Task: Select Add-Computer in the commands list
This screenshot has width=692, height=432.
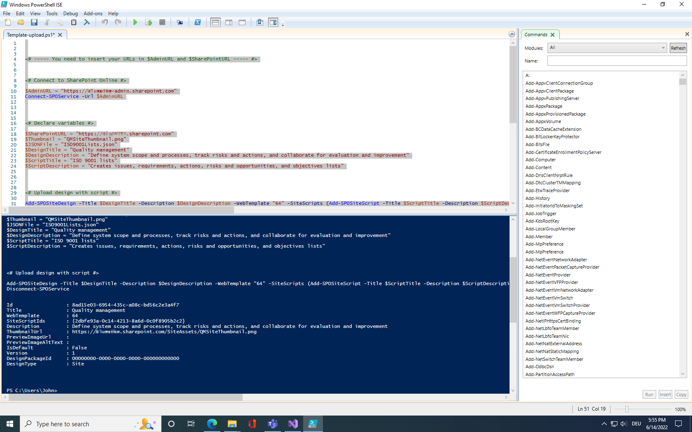Action: click(540, 160)
